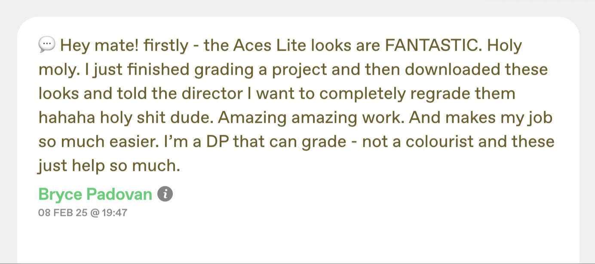
Task: Click the speech bubble icon before 'Hey mate!'
Action: [46, 45]
